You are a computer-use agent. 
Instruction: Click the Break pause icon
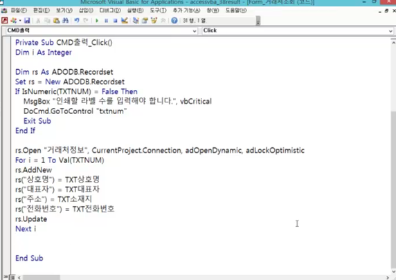[107, 21]
